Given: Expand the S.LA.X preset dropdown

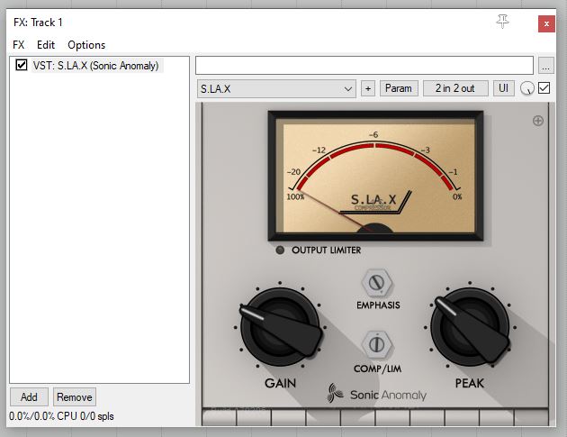Looking at the screenshot, I should click(x=276, y=88).
